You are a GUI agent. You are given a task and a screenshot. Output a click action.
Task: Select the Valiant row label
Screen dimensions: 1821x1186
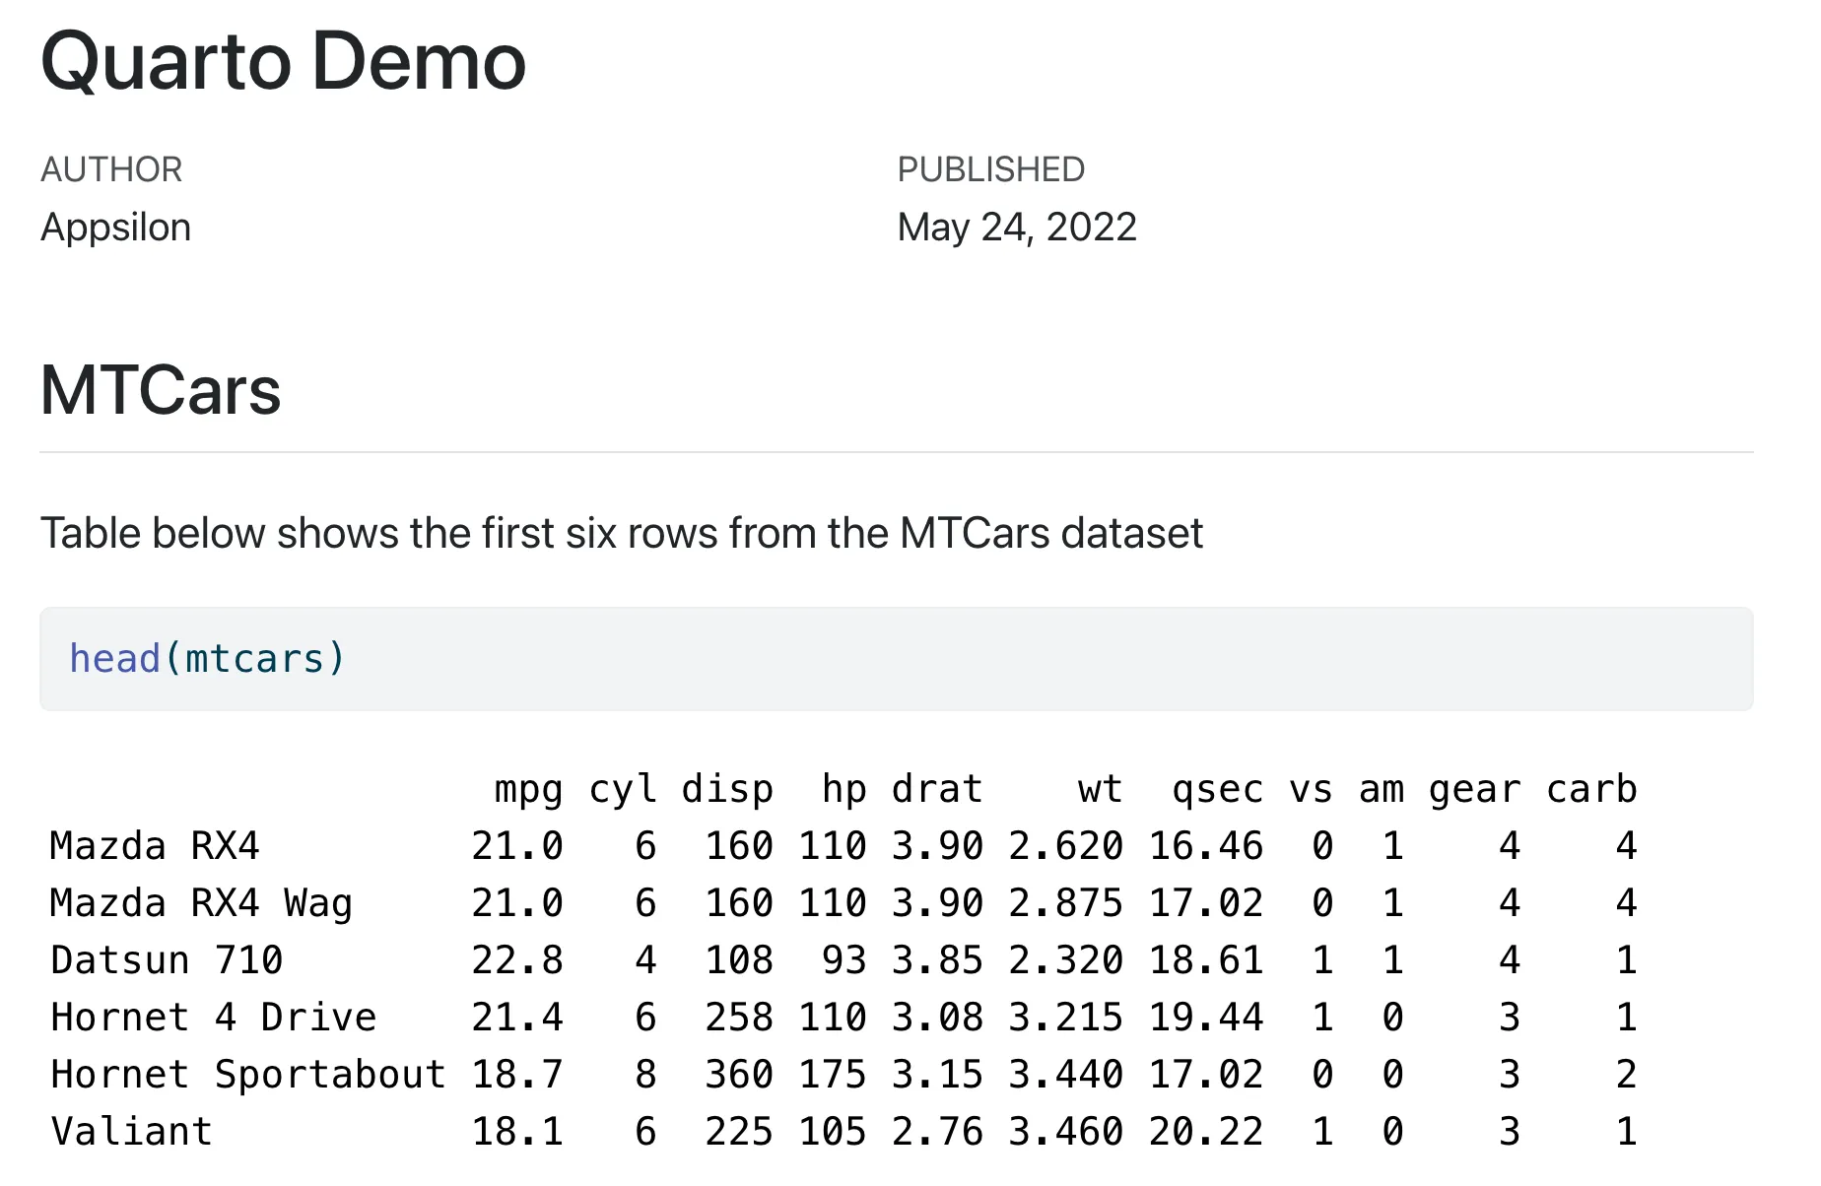[x=131, y=1132]
